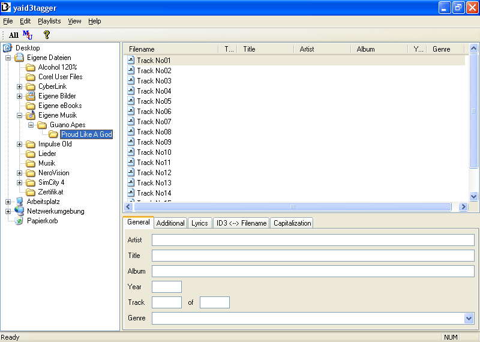Sort the list by Artist column header

tap(324, 49)
